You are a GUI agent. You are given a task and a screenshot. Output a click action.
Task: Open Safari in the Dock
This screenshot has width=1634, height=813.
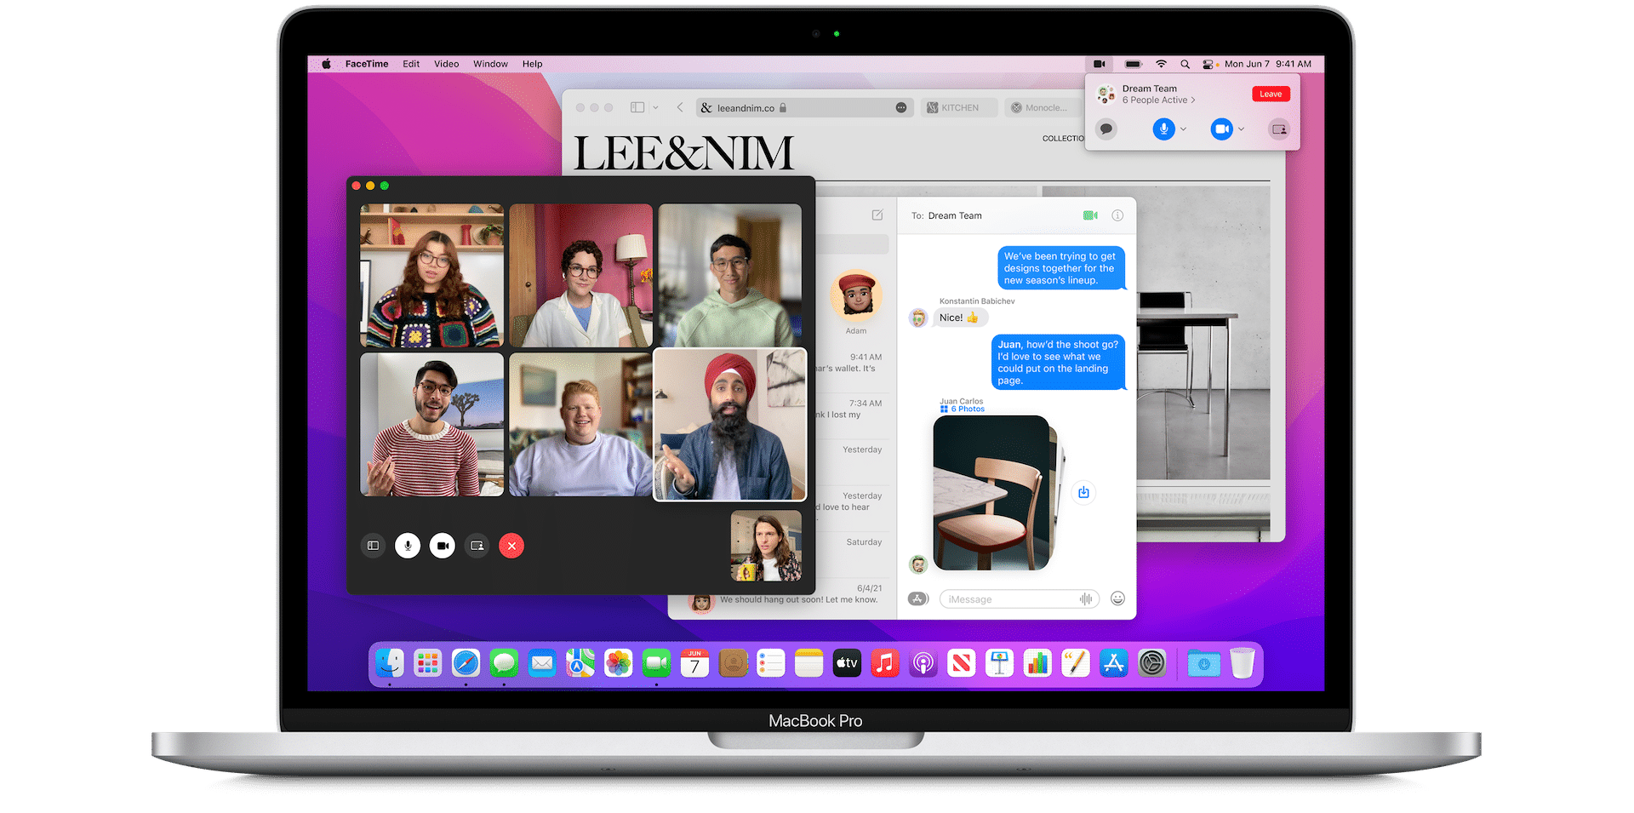pyautogui.click(x=466, y=663)
